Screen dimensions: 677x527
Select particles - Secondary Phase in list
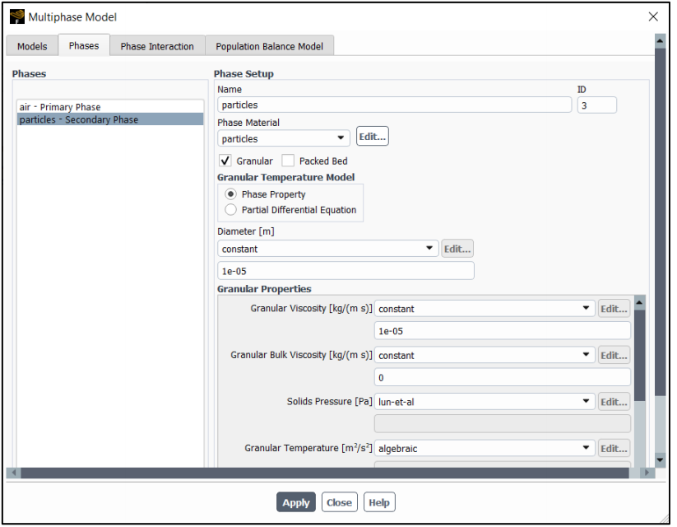110,119
